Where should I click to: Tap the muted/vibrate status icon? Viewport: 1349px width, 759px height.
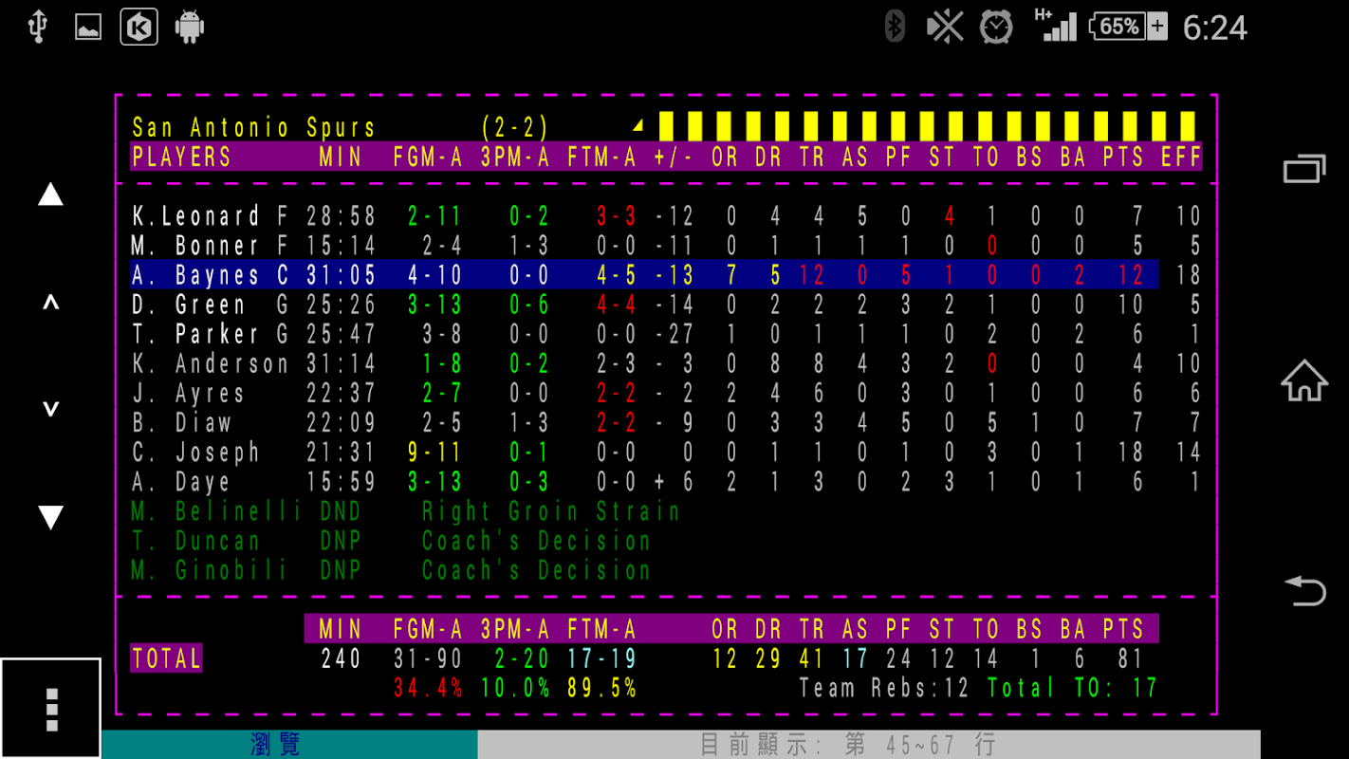coord(945,27)
